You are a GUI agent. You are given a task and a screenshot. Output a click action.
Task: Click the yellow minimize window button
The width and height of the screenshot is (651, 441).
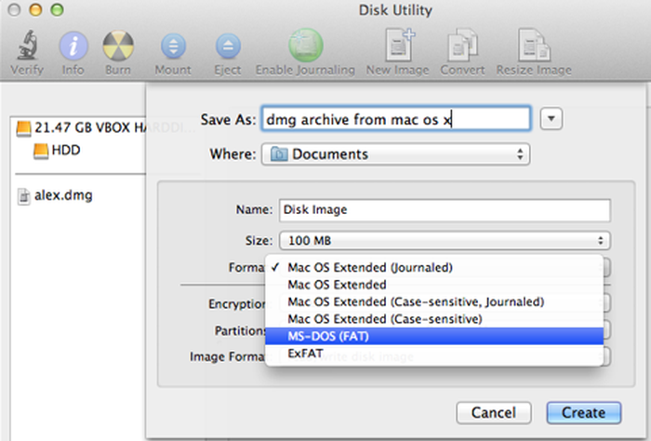[x=36, y=9]
